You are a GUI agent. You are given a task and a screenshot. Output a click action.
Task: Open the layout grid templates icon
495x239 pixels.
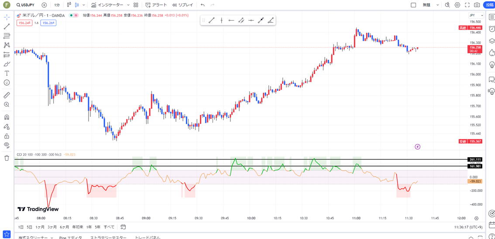[136, 5]
